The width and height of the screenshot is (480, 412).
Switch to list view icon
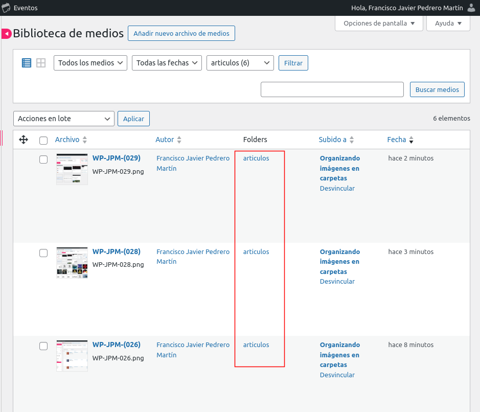(27, 63)
